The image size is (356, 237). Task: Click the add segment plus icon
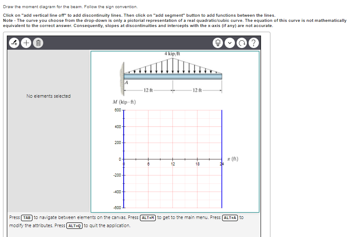pos(26,43)
